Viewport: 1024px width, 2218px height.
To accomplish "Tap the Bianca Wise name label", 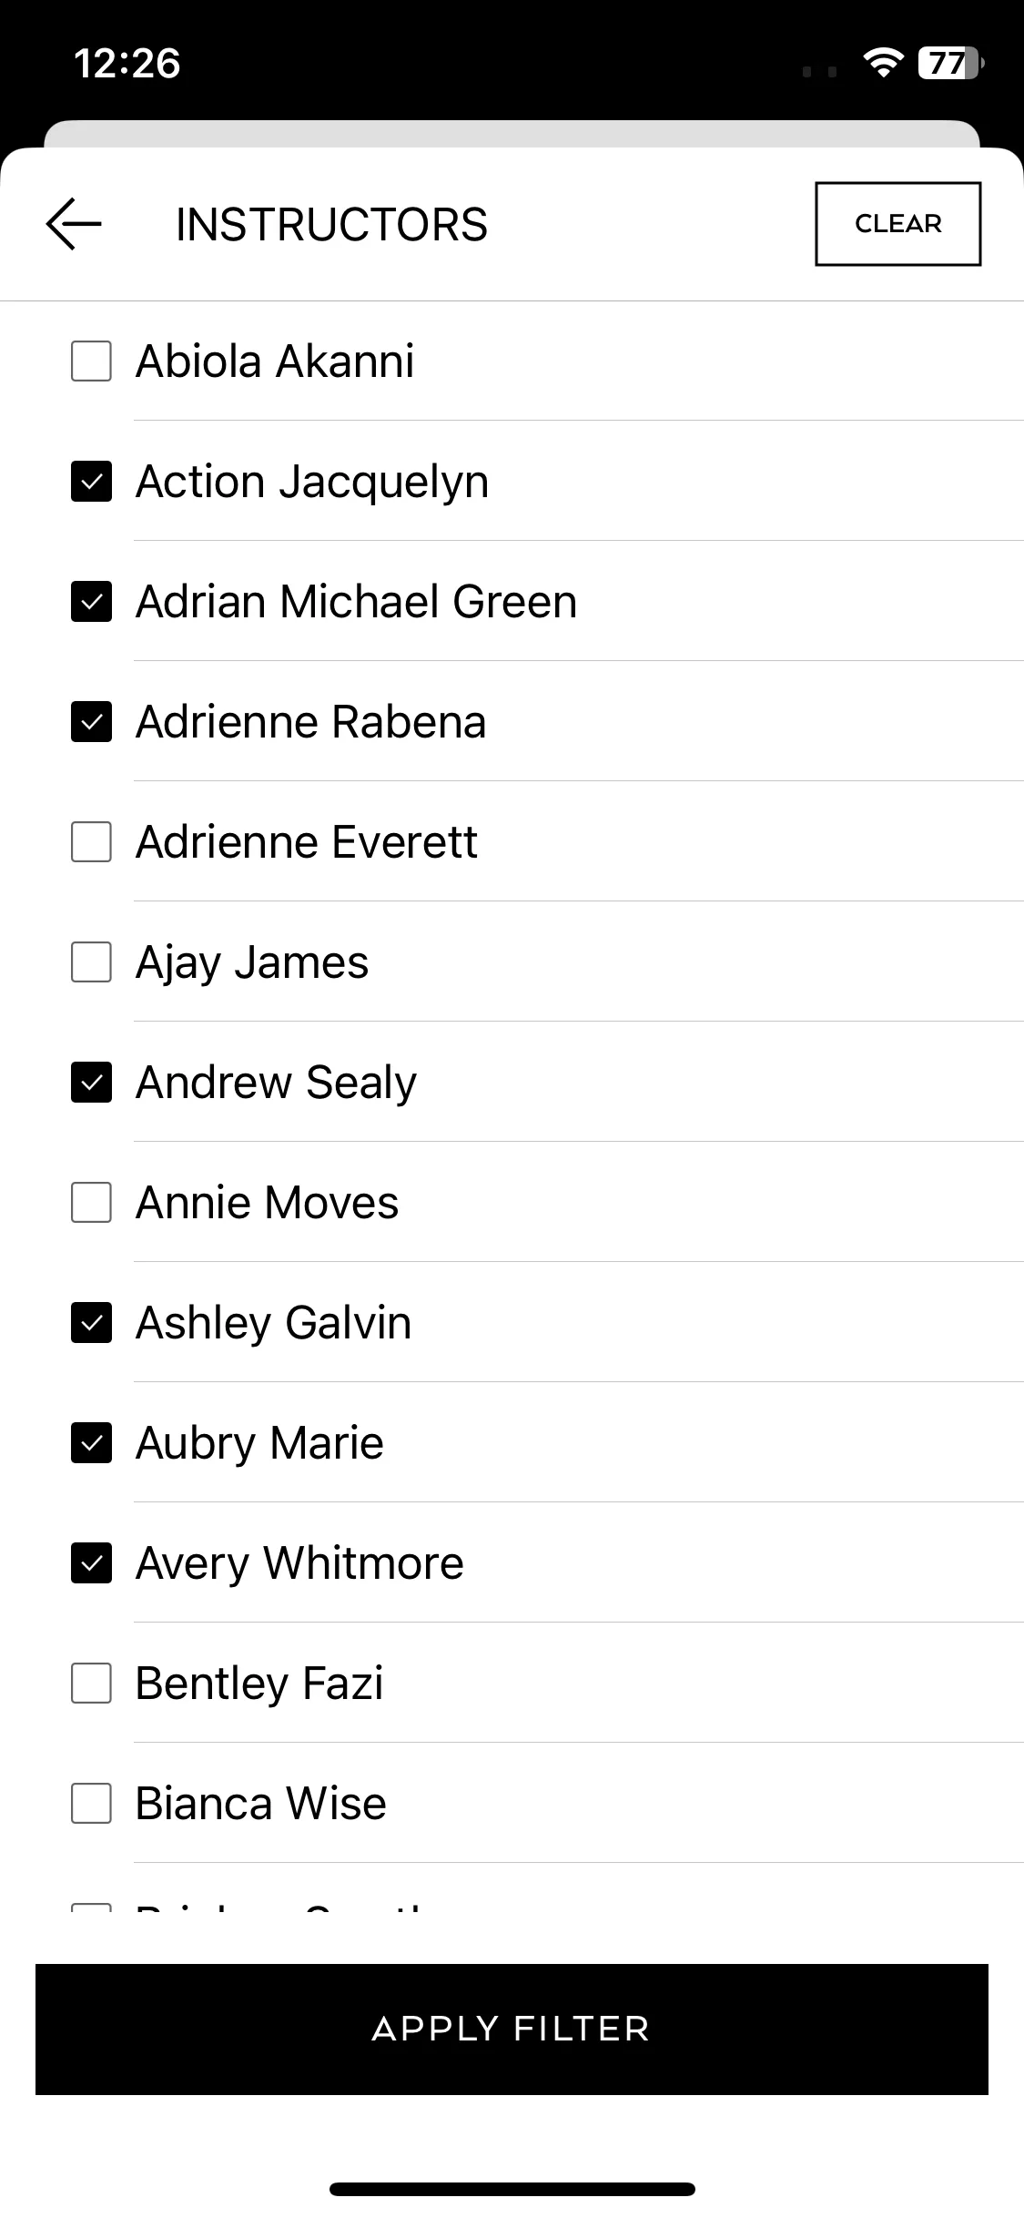I will (261, 1803).
